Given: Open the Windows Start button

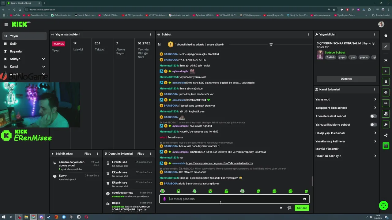Looking at the screenshot, I should coord(3,217).
